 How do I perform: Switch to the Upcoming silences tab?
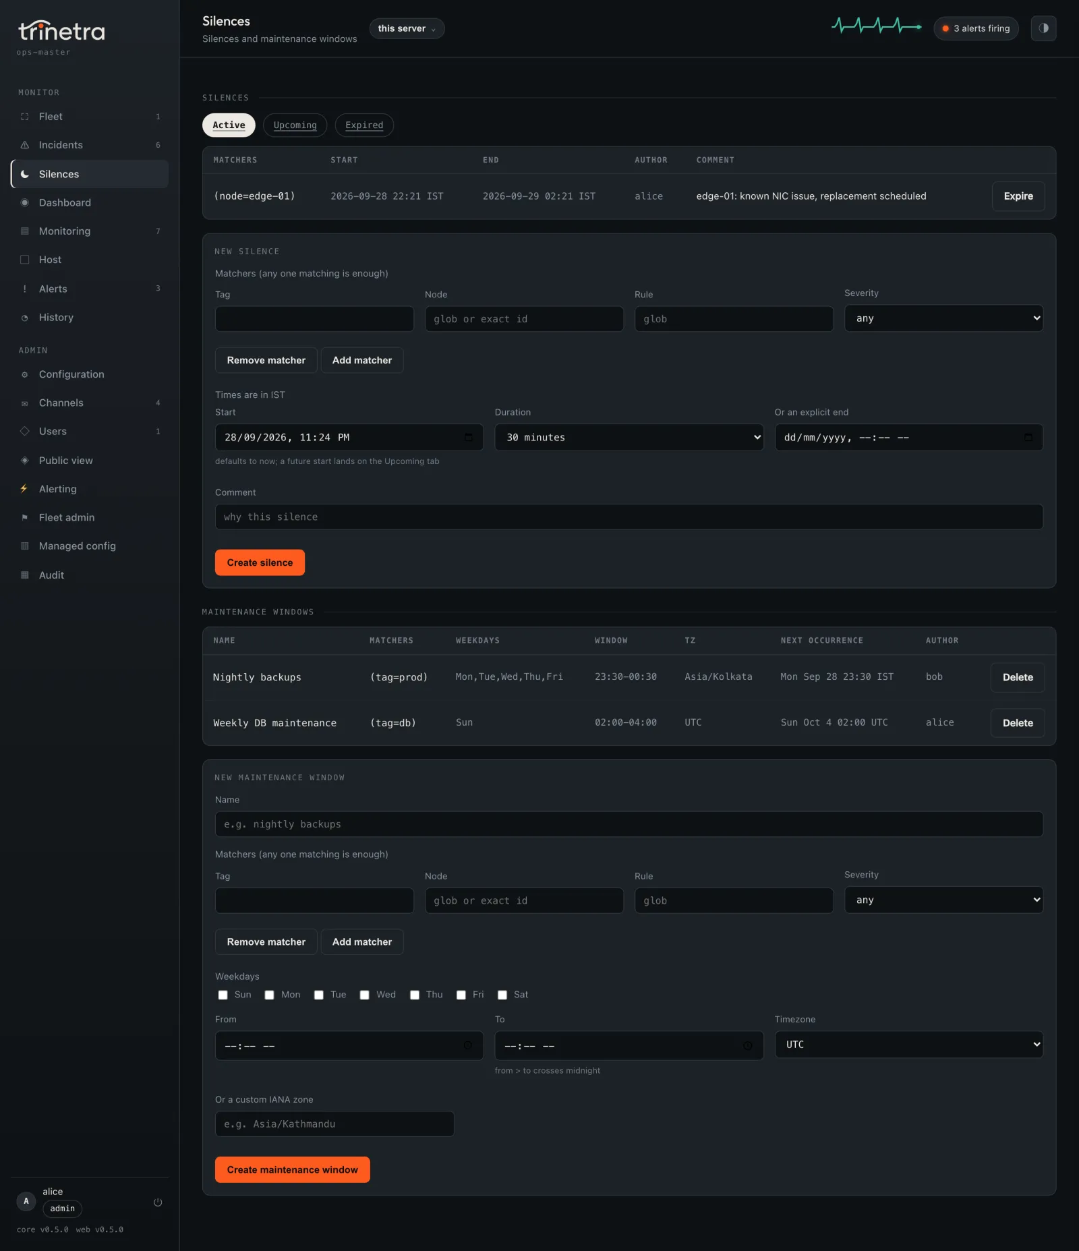coord(295,125)
